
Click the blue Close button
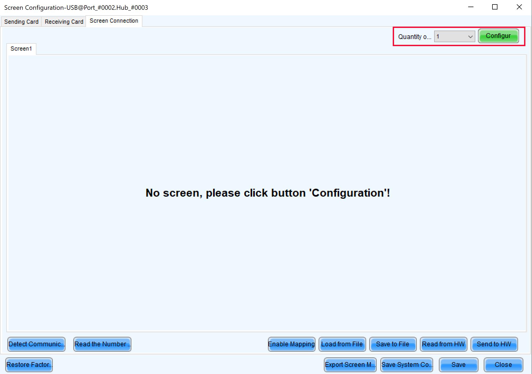click(503, 365)
